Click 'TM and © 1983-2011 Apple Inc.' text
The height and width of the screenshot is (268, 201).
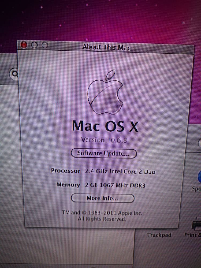[102, 213]
